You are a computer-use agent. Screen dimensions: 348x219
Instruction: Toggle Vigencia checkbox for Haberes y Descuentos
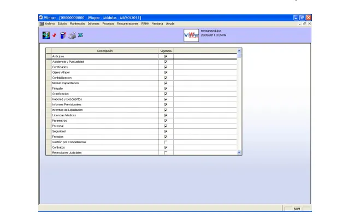(x=166, y=99)
